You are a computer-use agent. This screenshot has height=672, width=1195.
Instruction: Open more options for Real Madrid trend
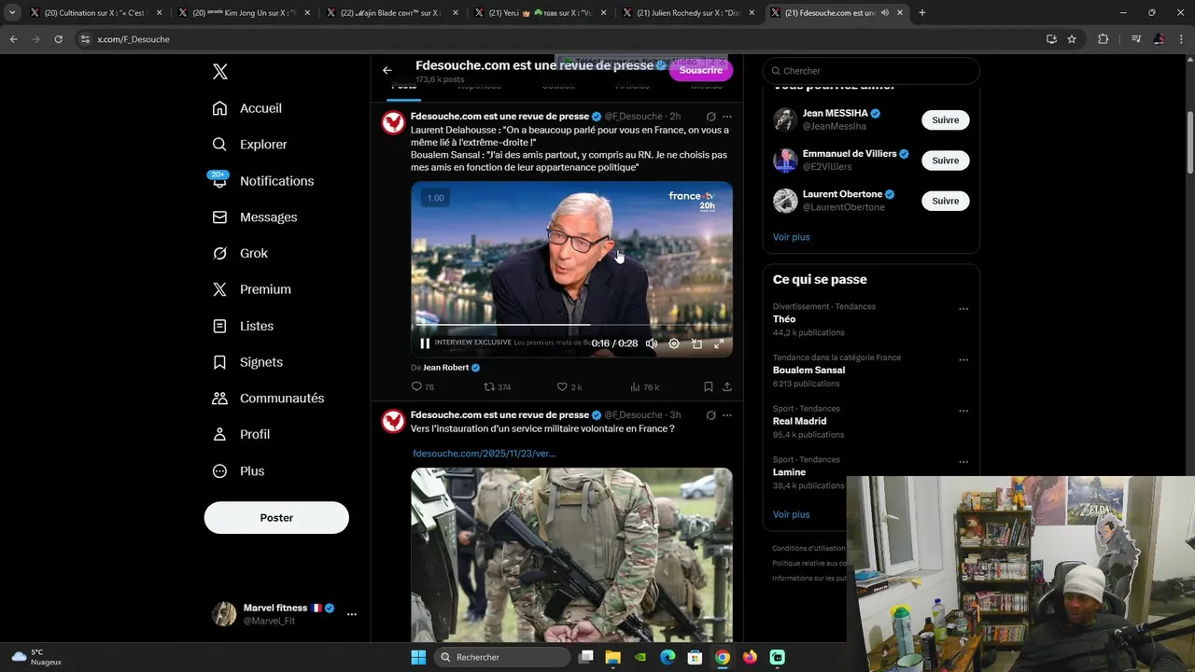963,412
